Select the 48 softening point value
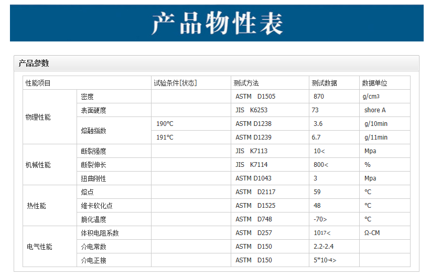Viewport: 431px width, 276px height. [317, 206]
